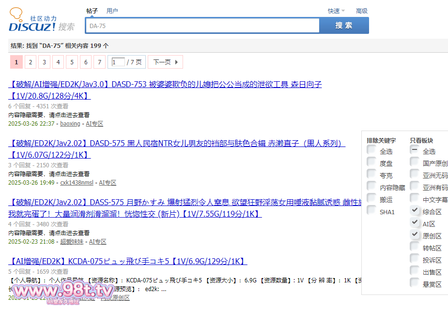Check the 悬赏区 board filter

[415, 283]
